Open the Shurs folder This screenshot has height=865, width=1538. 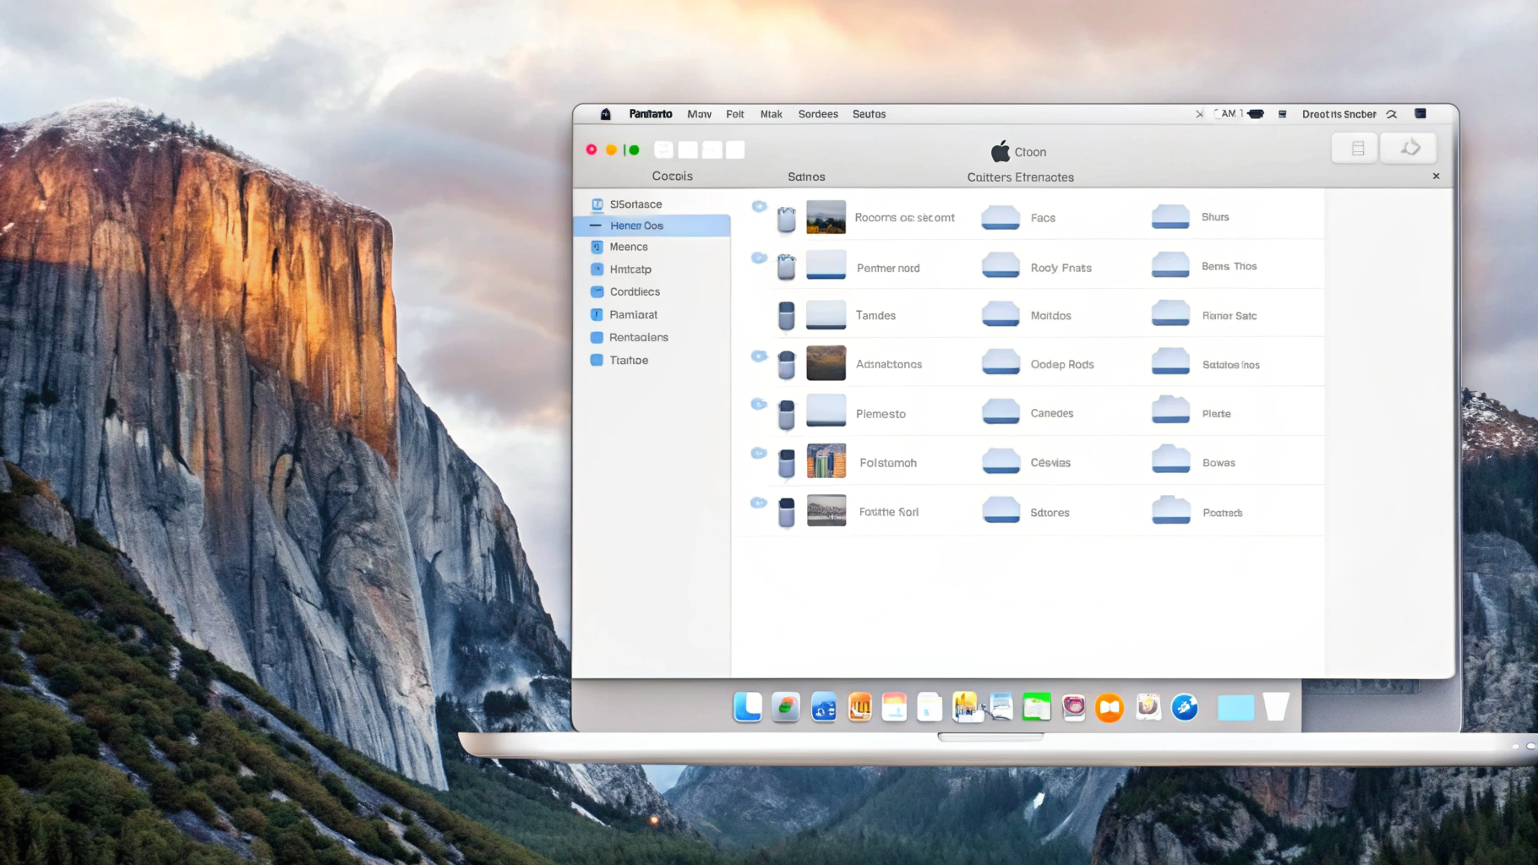1171,217
